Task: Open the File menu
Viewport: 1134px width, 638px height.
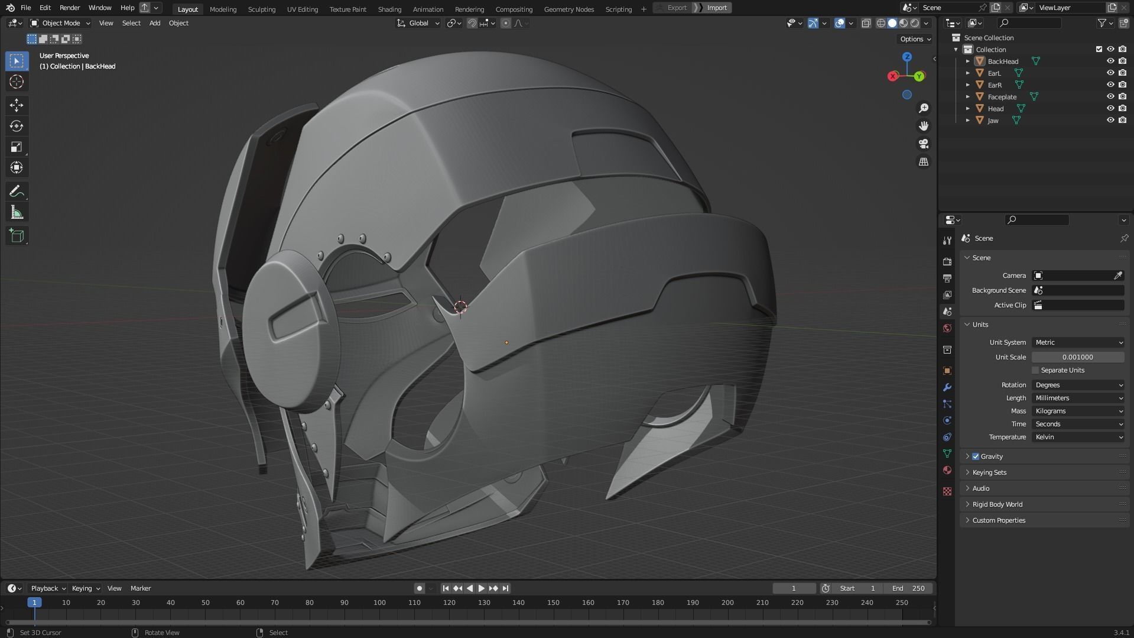Action: [x=25, y=8]
